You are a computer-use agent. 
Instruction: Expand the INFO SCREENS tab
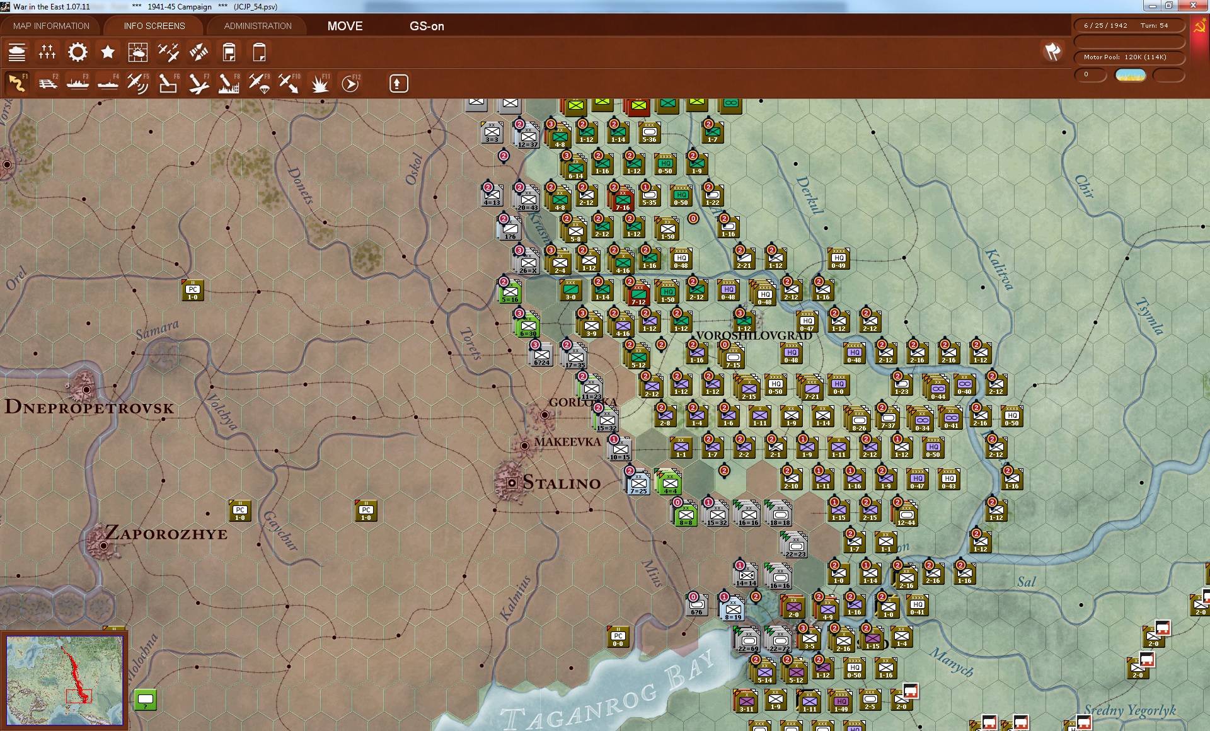click(154, 26)
